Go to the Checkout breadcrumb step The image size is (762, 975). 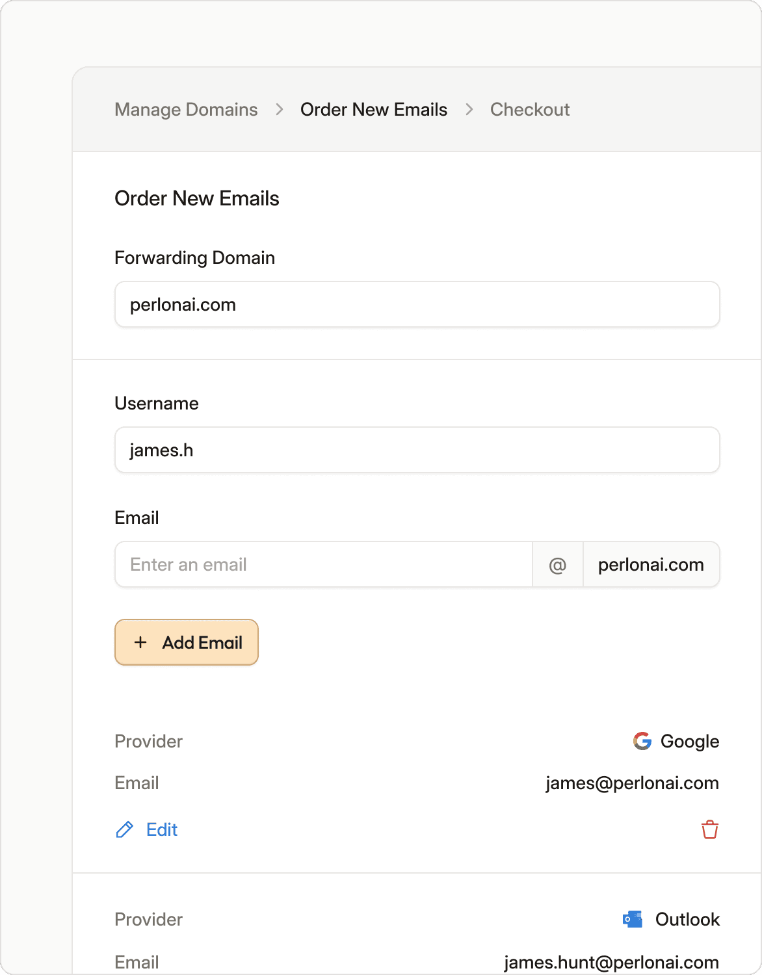(530, 110)
